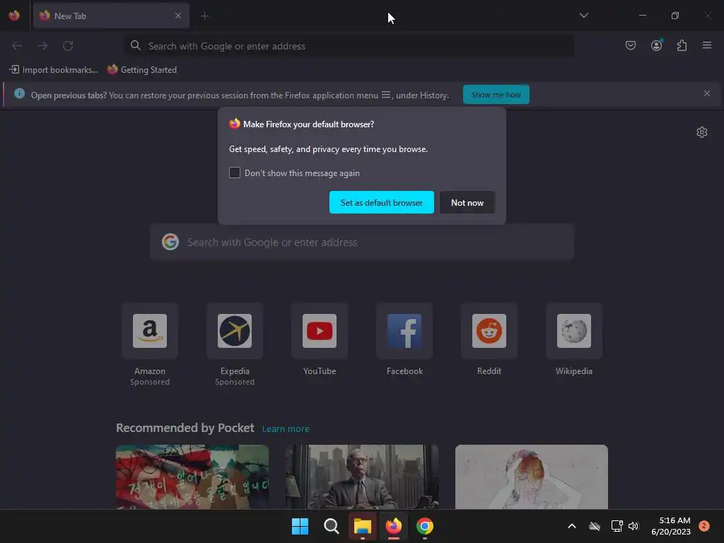Screen dimensions: 724x543
Task: Check Don't show this message again
Action: 235,173
